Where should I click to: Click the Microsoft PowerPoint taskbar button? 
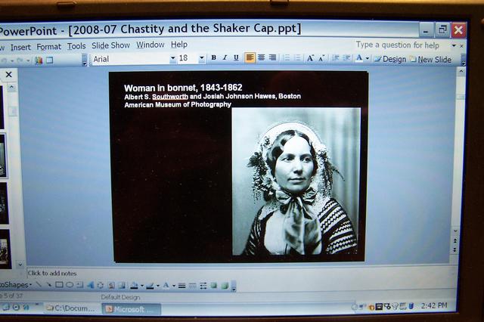click(131, 309)
